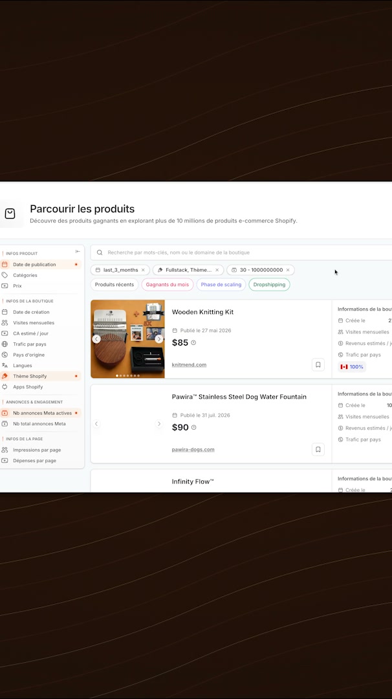Select the Gagnants du mois preset
Screen dimensions: 392x699
coord(168,284)
